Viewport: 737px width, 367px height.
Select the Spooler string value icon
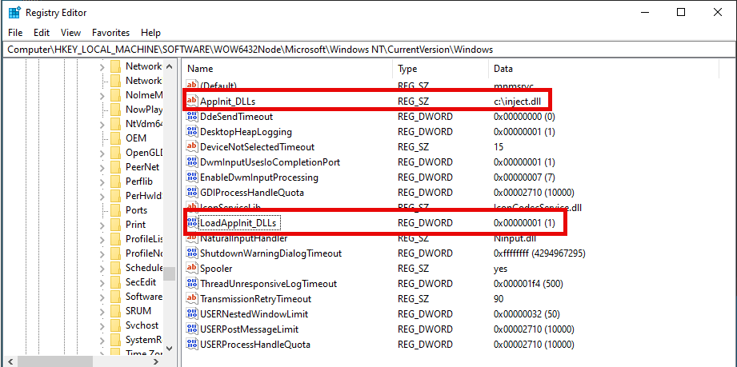192,269
